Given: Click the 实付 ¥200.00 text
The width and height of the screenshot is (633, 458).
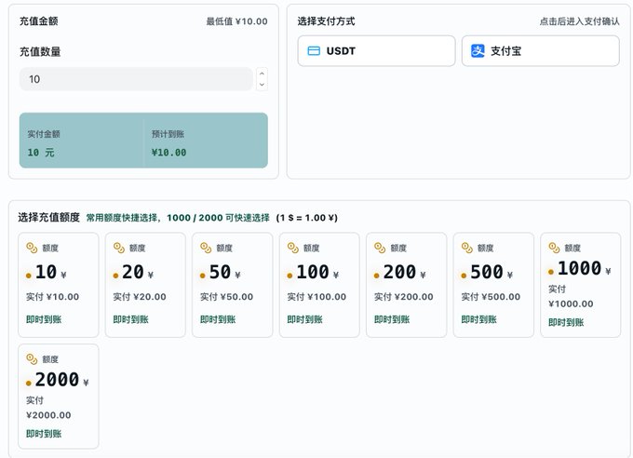Looking at the screenshot, I should (404, 297).
